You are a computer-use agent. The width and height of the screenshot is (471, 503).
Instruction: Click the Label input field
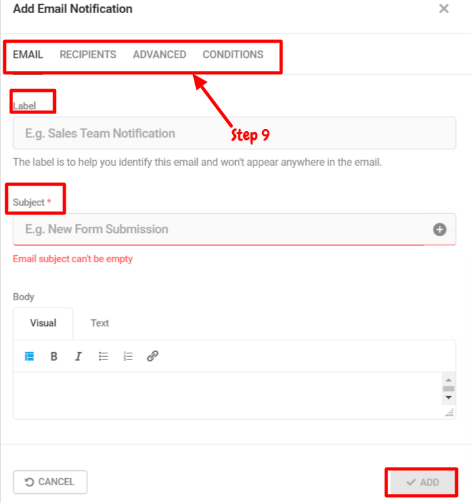[x=235, y=133]
